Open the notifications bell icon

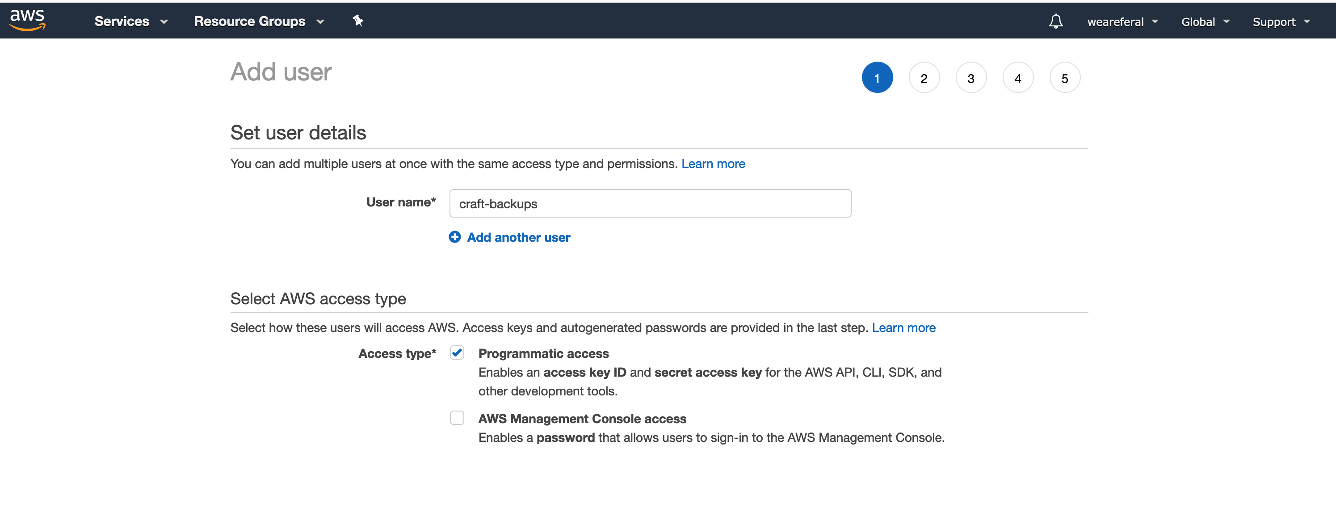(x=1055, y=21)
